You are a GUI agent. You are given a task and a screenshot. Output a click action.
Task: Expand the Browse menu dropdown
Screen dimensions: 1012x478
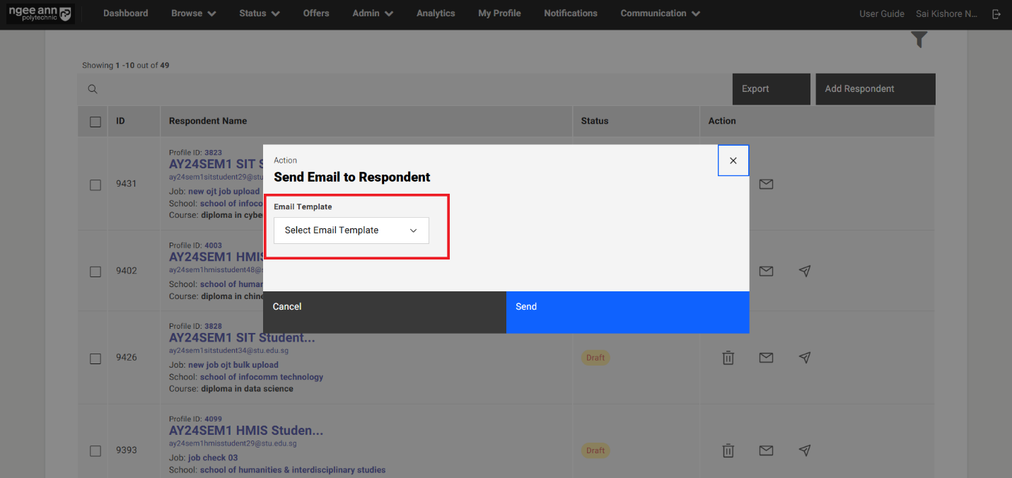tap(193, 13)
